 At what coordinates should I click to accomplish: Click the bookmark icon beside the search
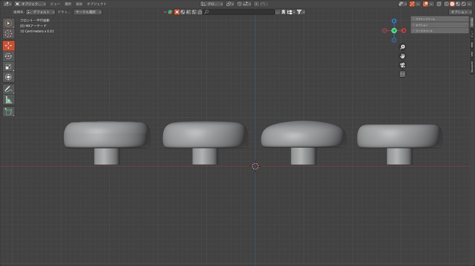(x=283, y=12)
